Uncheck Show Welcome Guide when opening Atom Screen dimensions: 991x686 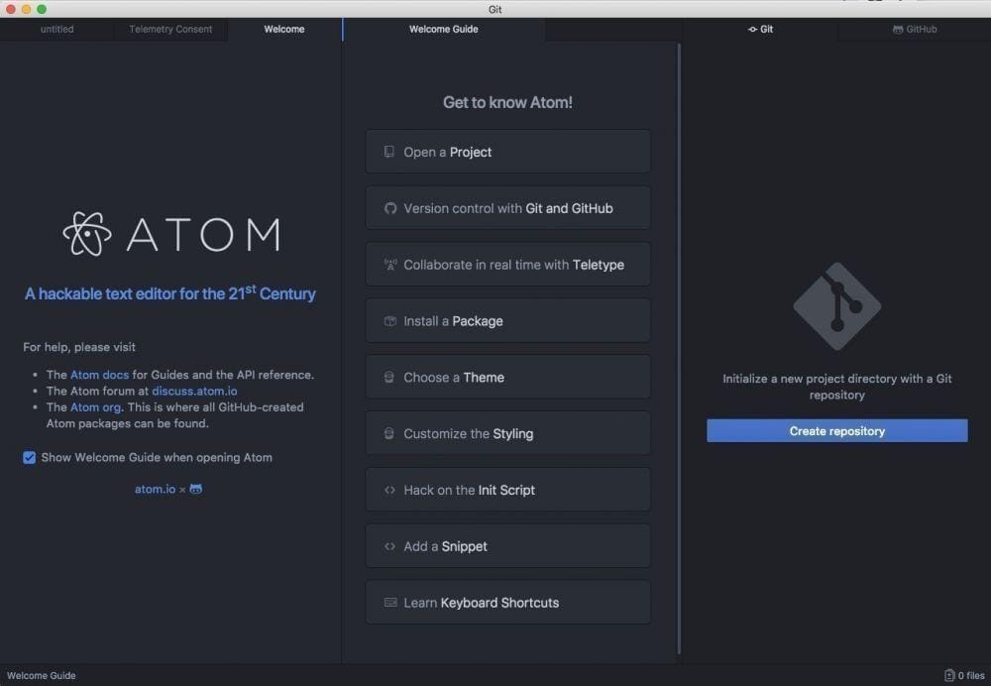point(29,457)
